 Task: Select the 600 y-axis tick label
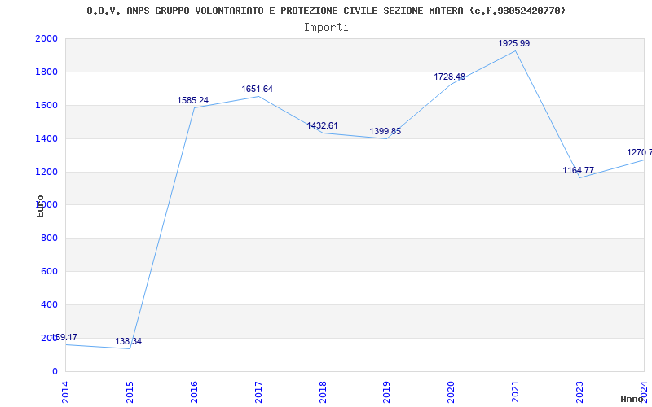(x=50, y=272)
